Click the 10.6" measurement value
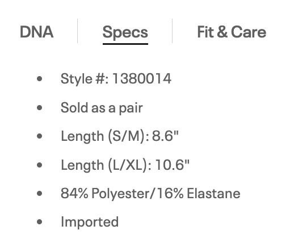The image size is (294, 251). pos(172,165)
